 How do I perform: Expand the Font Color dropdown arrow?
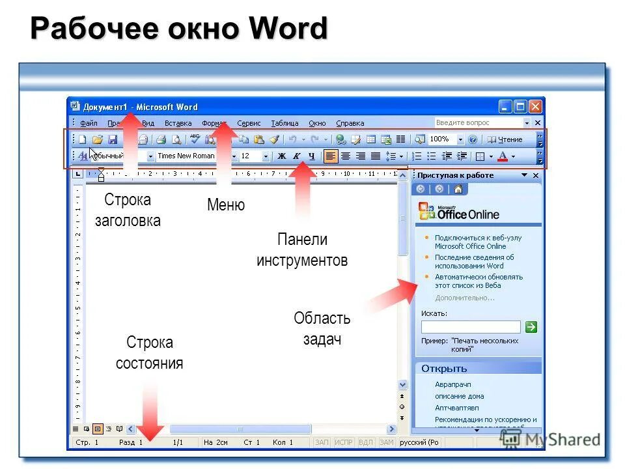click(x=514, y=156)
